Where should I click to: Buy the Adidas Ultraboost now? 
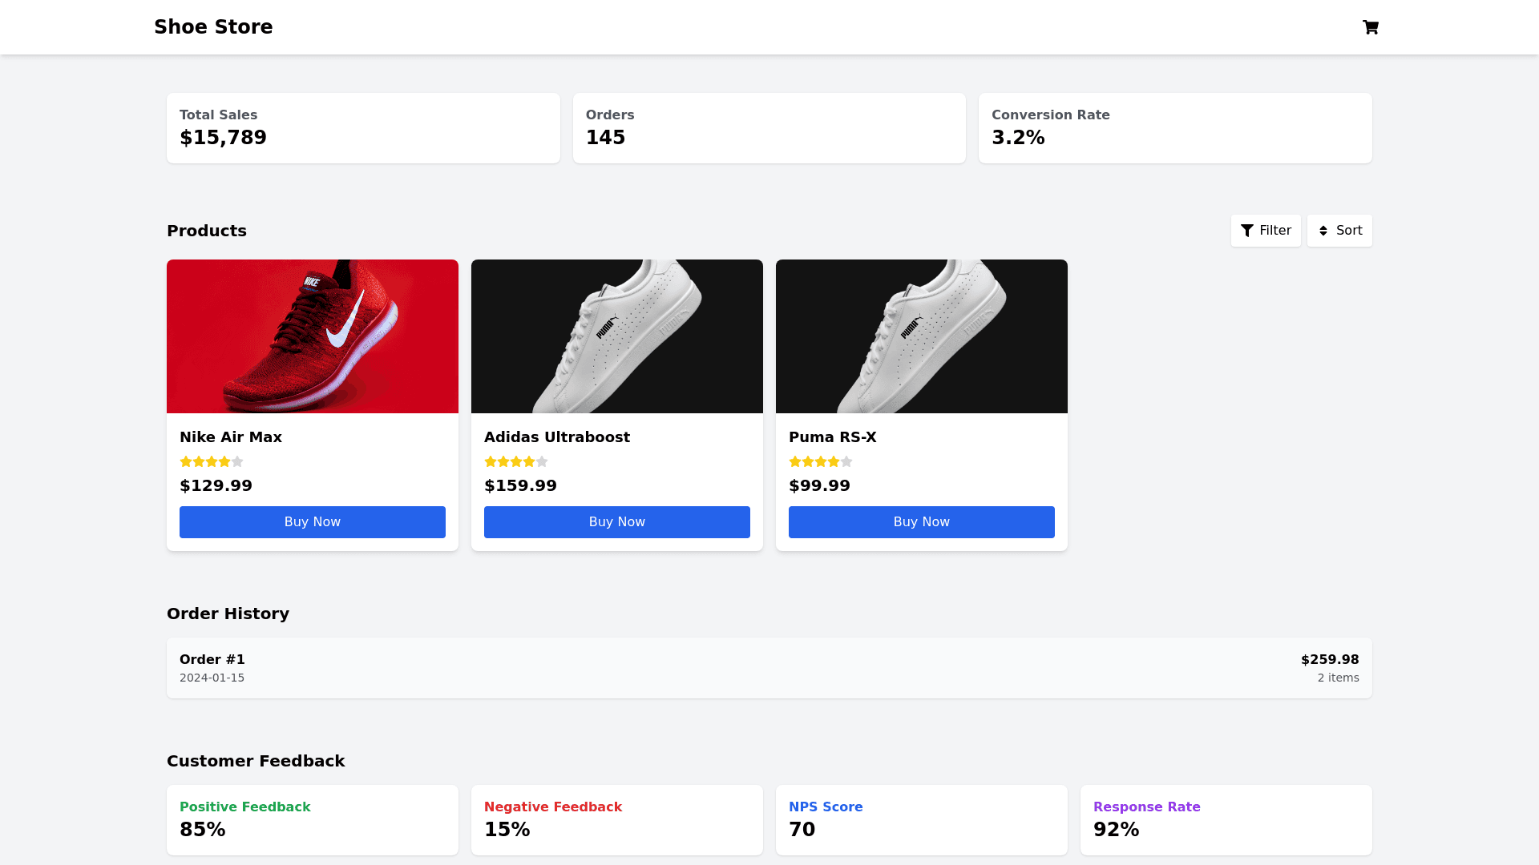(x=617, y=522)
